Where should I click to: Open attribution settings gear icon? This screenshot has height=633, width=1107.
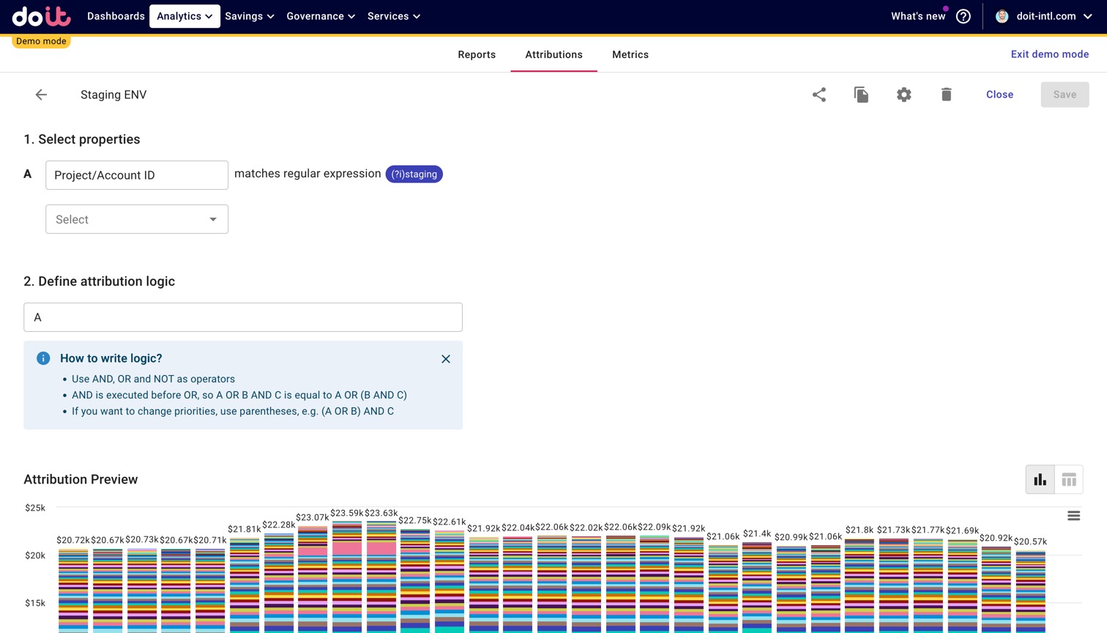pyautogui.click(x=903, y=95)
